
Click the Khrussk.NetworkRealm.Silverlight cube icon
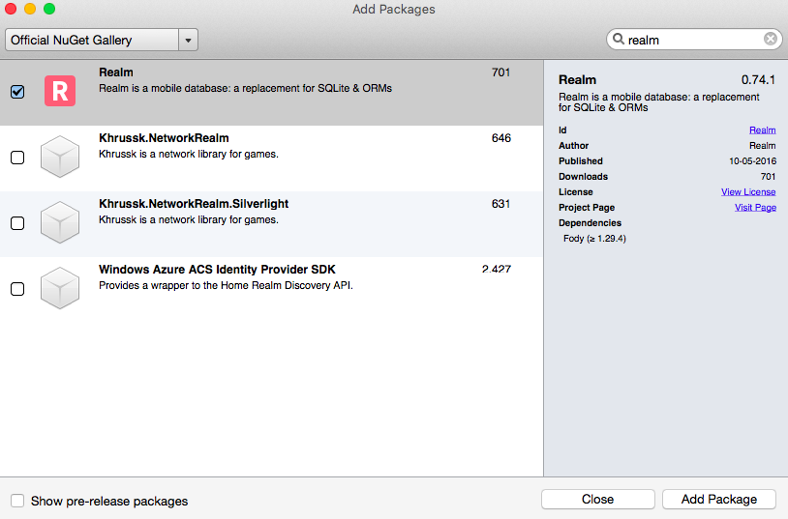point(60,222)
